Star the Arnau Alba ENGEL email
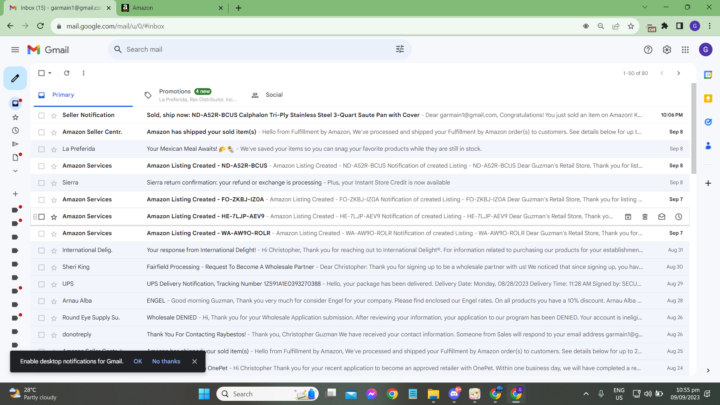The image size is (720, 405). (54, 301)
